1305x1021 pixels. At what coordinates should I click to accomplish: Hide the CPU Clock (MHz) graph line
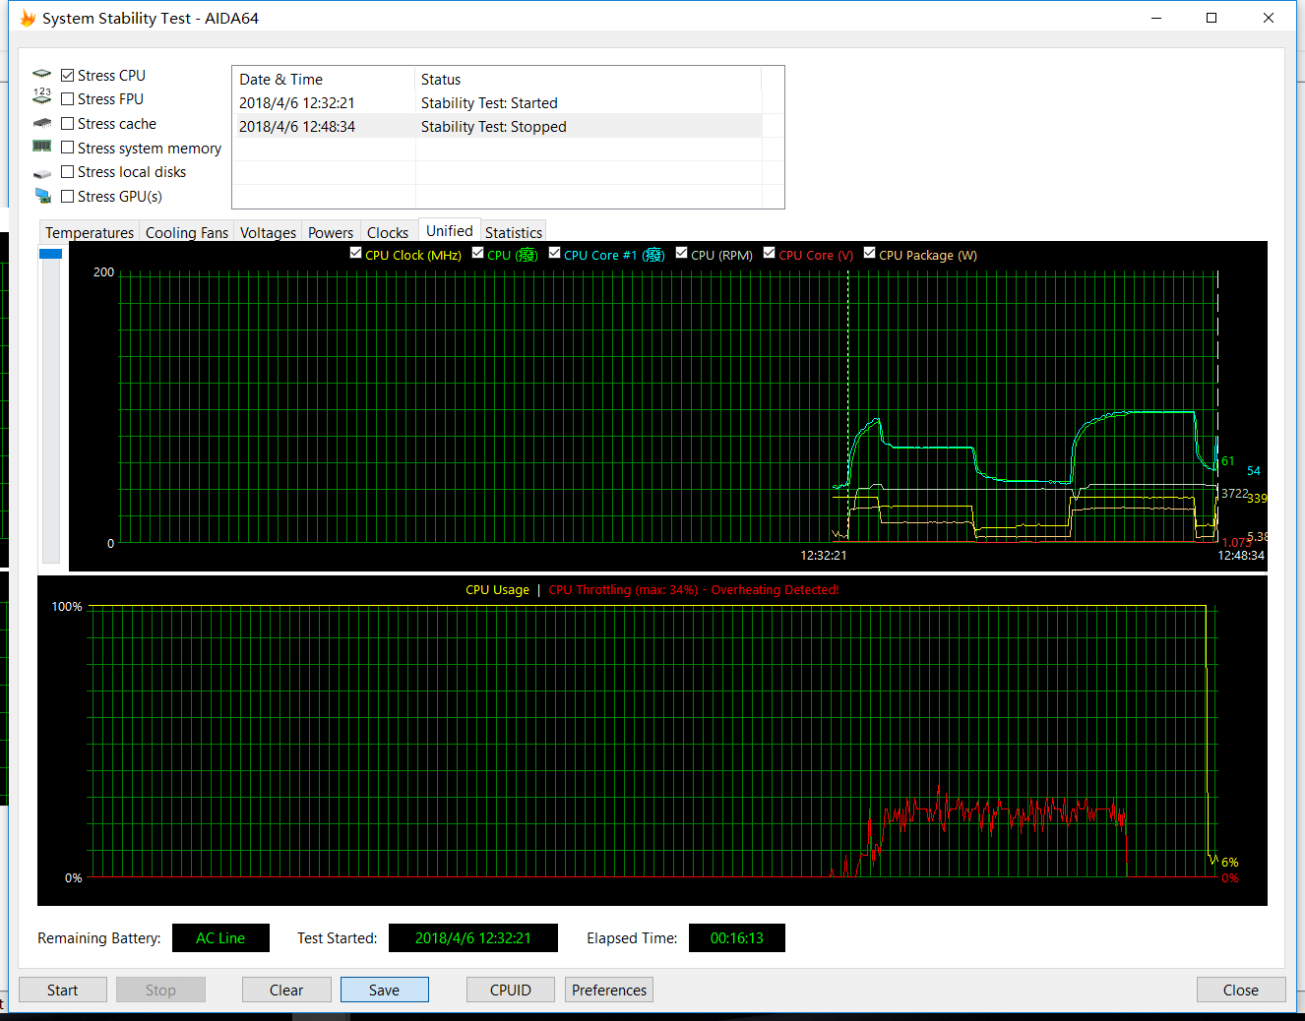pyautogui.click(x=355, y=253)
